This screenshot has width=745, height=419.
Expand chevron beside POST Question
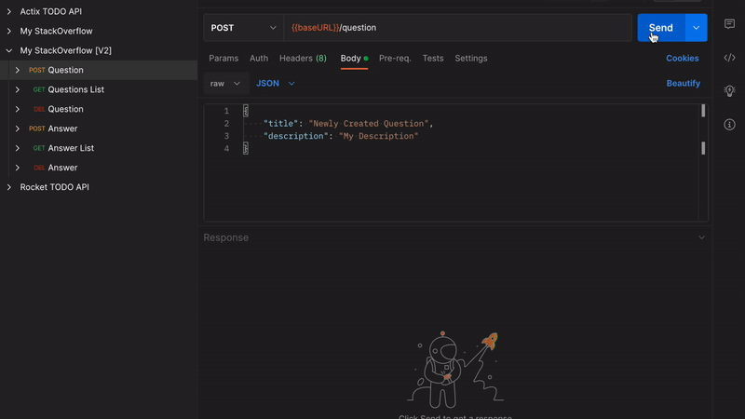[x=18, y=70]
